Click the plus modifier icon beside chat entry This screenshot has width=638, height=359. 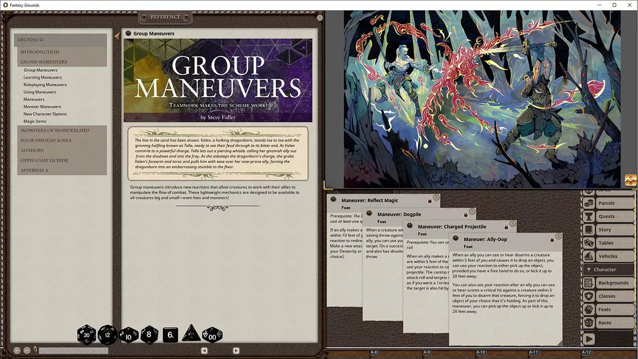tap(17, 351)
